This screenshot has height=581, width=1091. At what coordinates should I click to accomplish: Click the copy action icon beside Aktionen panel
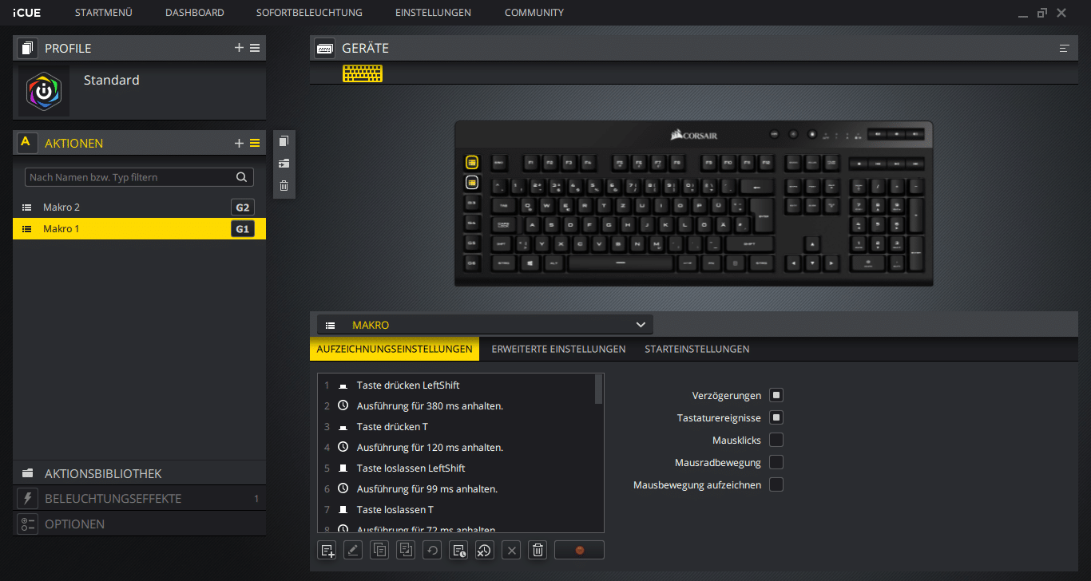pos(284,141)
